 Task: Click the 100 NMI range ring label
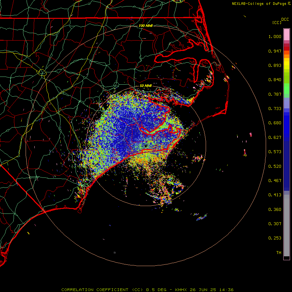(x=146, y=26)
